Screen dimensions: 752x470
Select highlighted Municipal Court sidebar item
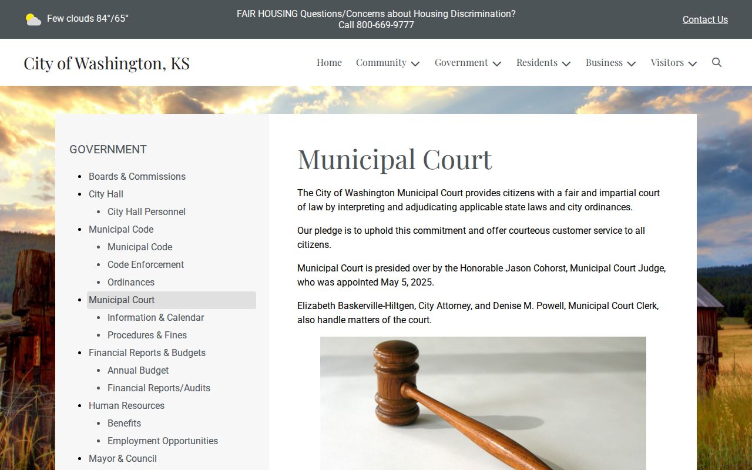pyautogui.click(x=172, y=300)
